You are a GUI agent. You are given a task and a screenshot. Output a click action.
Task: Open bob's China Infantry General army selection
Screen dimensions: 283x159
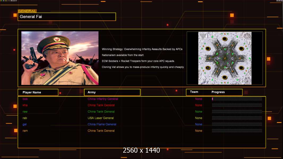coord(103,99)
